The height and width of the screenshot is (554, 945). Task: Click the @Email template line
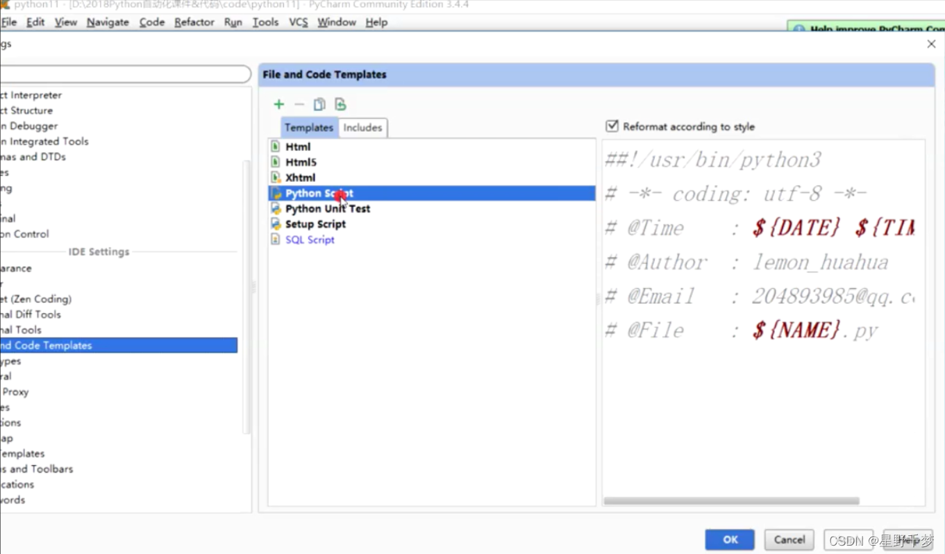tap(760, 296)
